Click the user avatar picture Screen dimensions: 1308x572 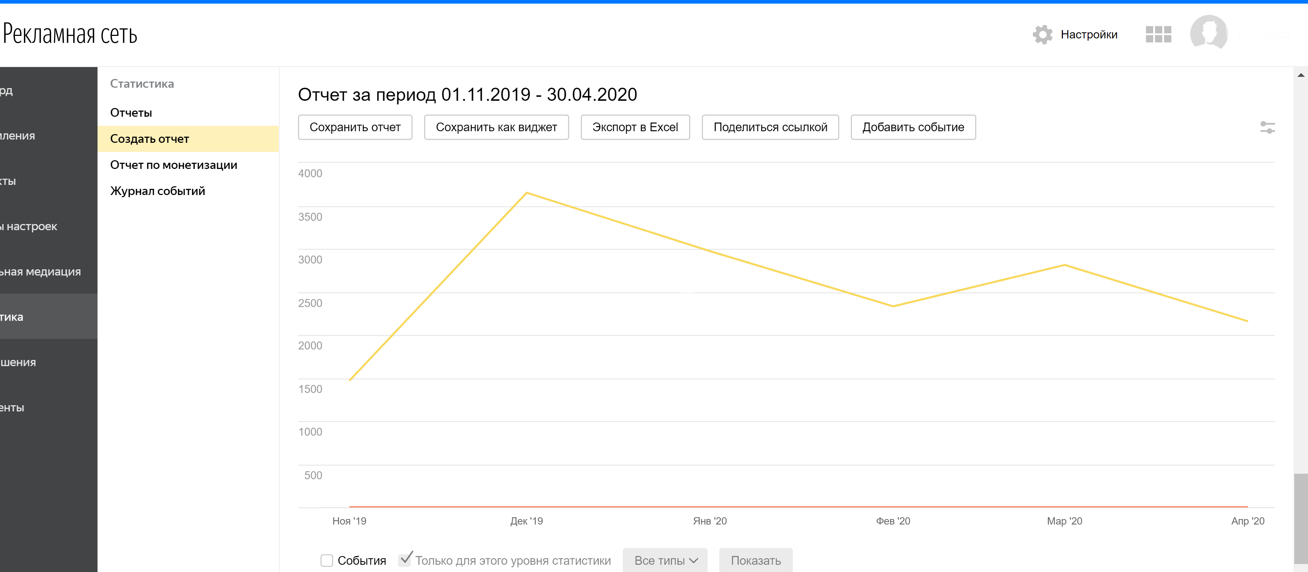(x=1208, y=33)
